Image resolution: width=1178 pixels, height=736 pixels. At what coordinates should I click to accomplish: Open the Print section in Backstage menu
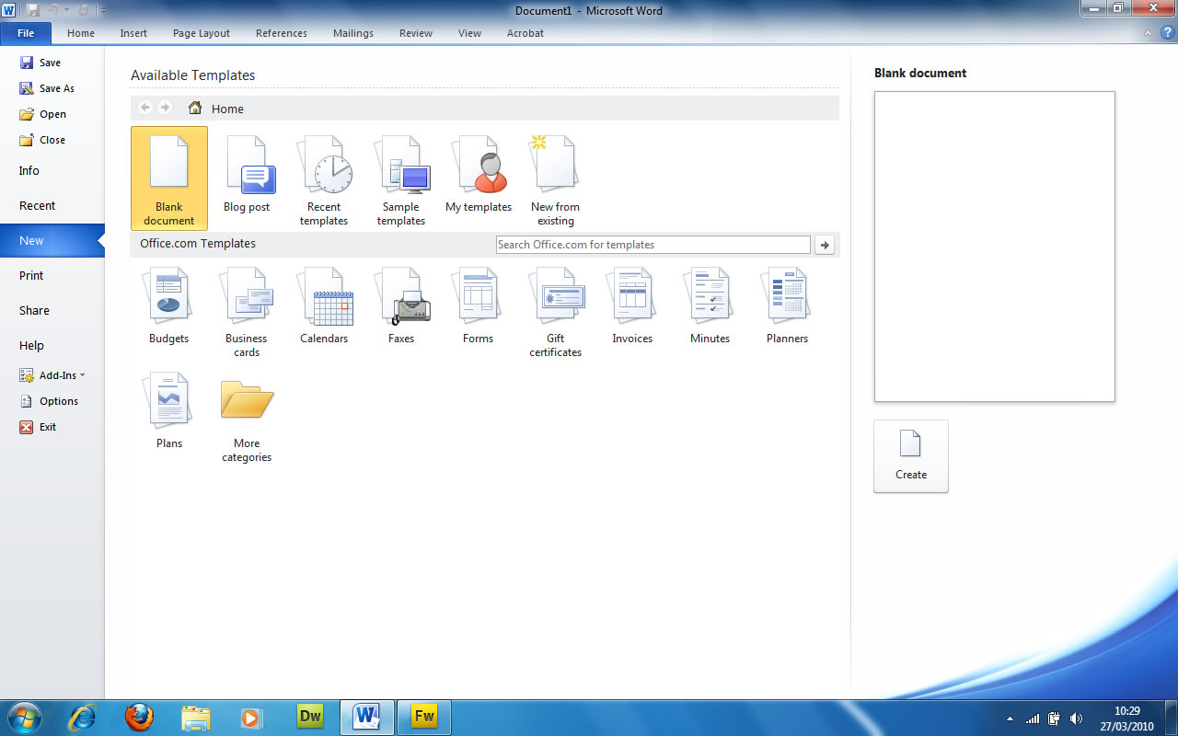click(x=32, y=276)
